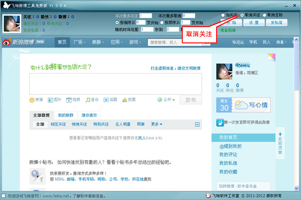301x200 pixels.
Task: Filter feed by 悄悄关注
Action: pyautogui.click(x=79, y=124)
